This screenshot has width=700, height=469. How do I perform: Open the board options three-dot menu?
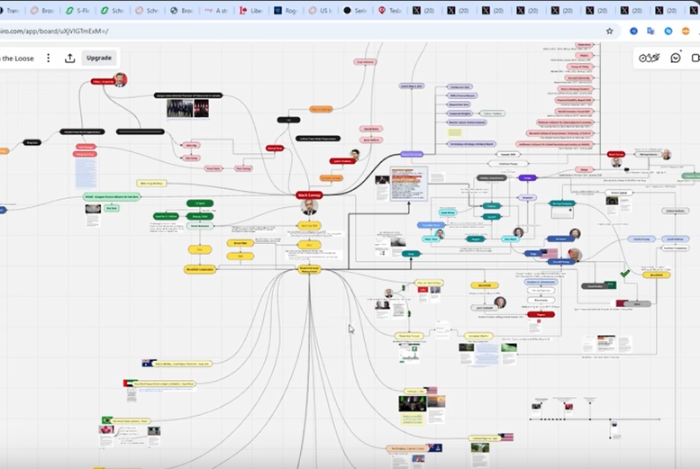point(49,58)
